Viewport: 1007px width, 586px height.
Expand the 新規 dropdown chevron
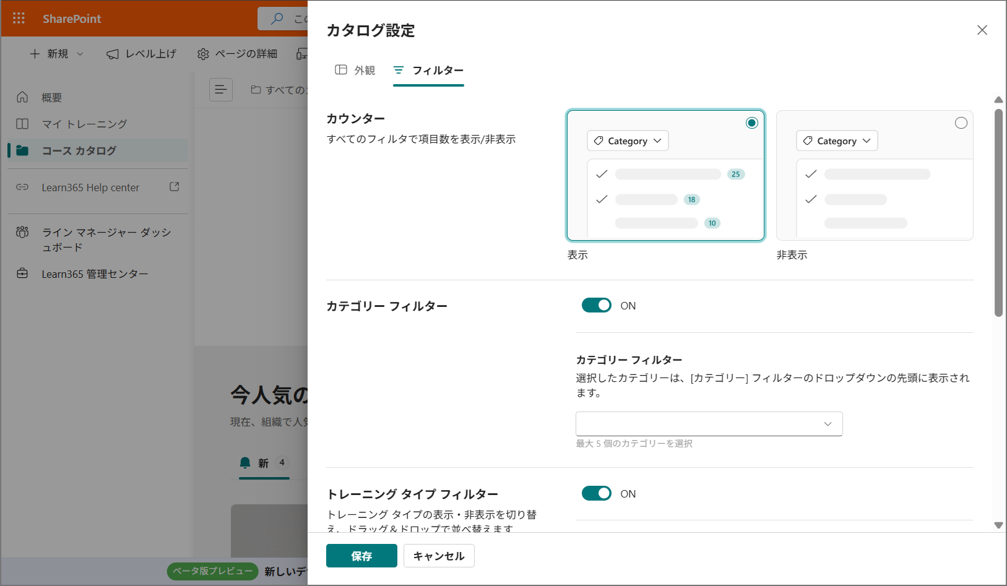click(x=80, y=54)
